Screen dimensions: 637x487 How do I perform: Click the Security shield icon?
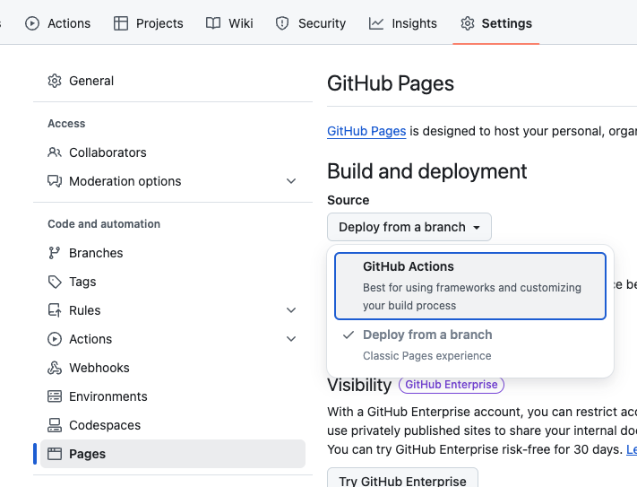click(282, 23)
